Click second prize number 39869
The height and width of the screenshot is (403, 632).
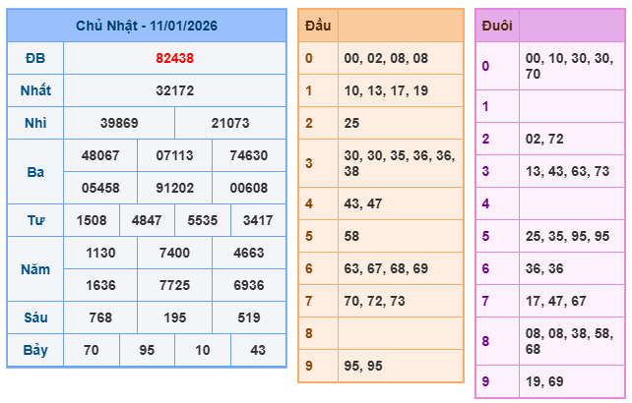tap(119, 123)
